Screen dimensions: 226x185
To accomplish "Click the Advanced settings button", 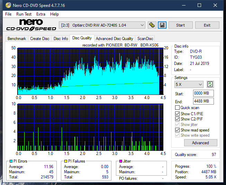I will [x=200, y=143].
